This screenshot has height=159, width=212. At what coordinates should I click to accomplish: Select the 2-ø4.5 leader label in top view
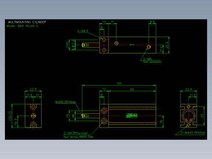pos(83,31)
